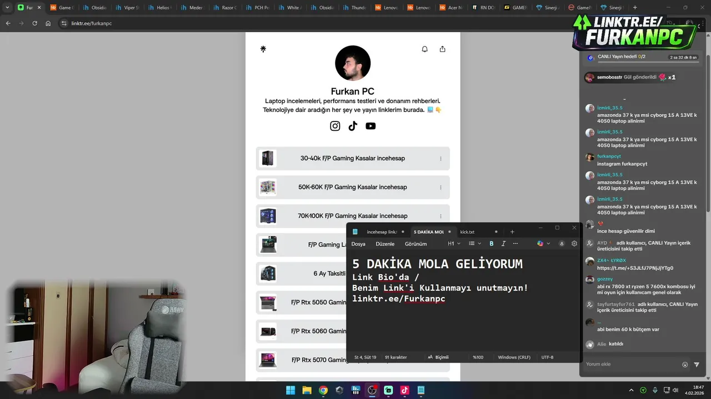711x399 pixels.
Task: Expand the H1 heading dropdown
Action: point(454,244)
